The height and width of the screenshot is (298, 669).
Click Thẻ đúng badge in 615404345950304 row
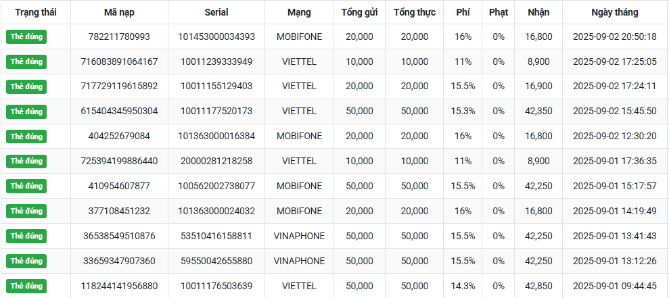point(26,111)
